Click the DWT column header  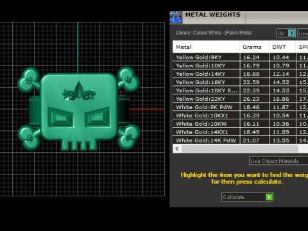click(x=282, y=47)
